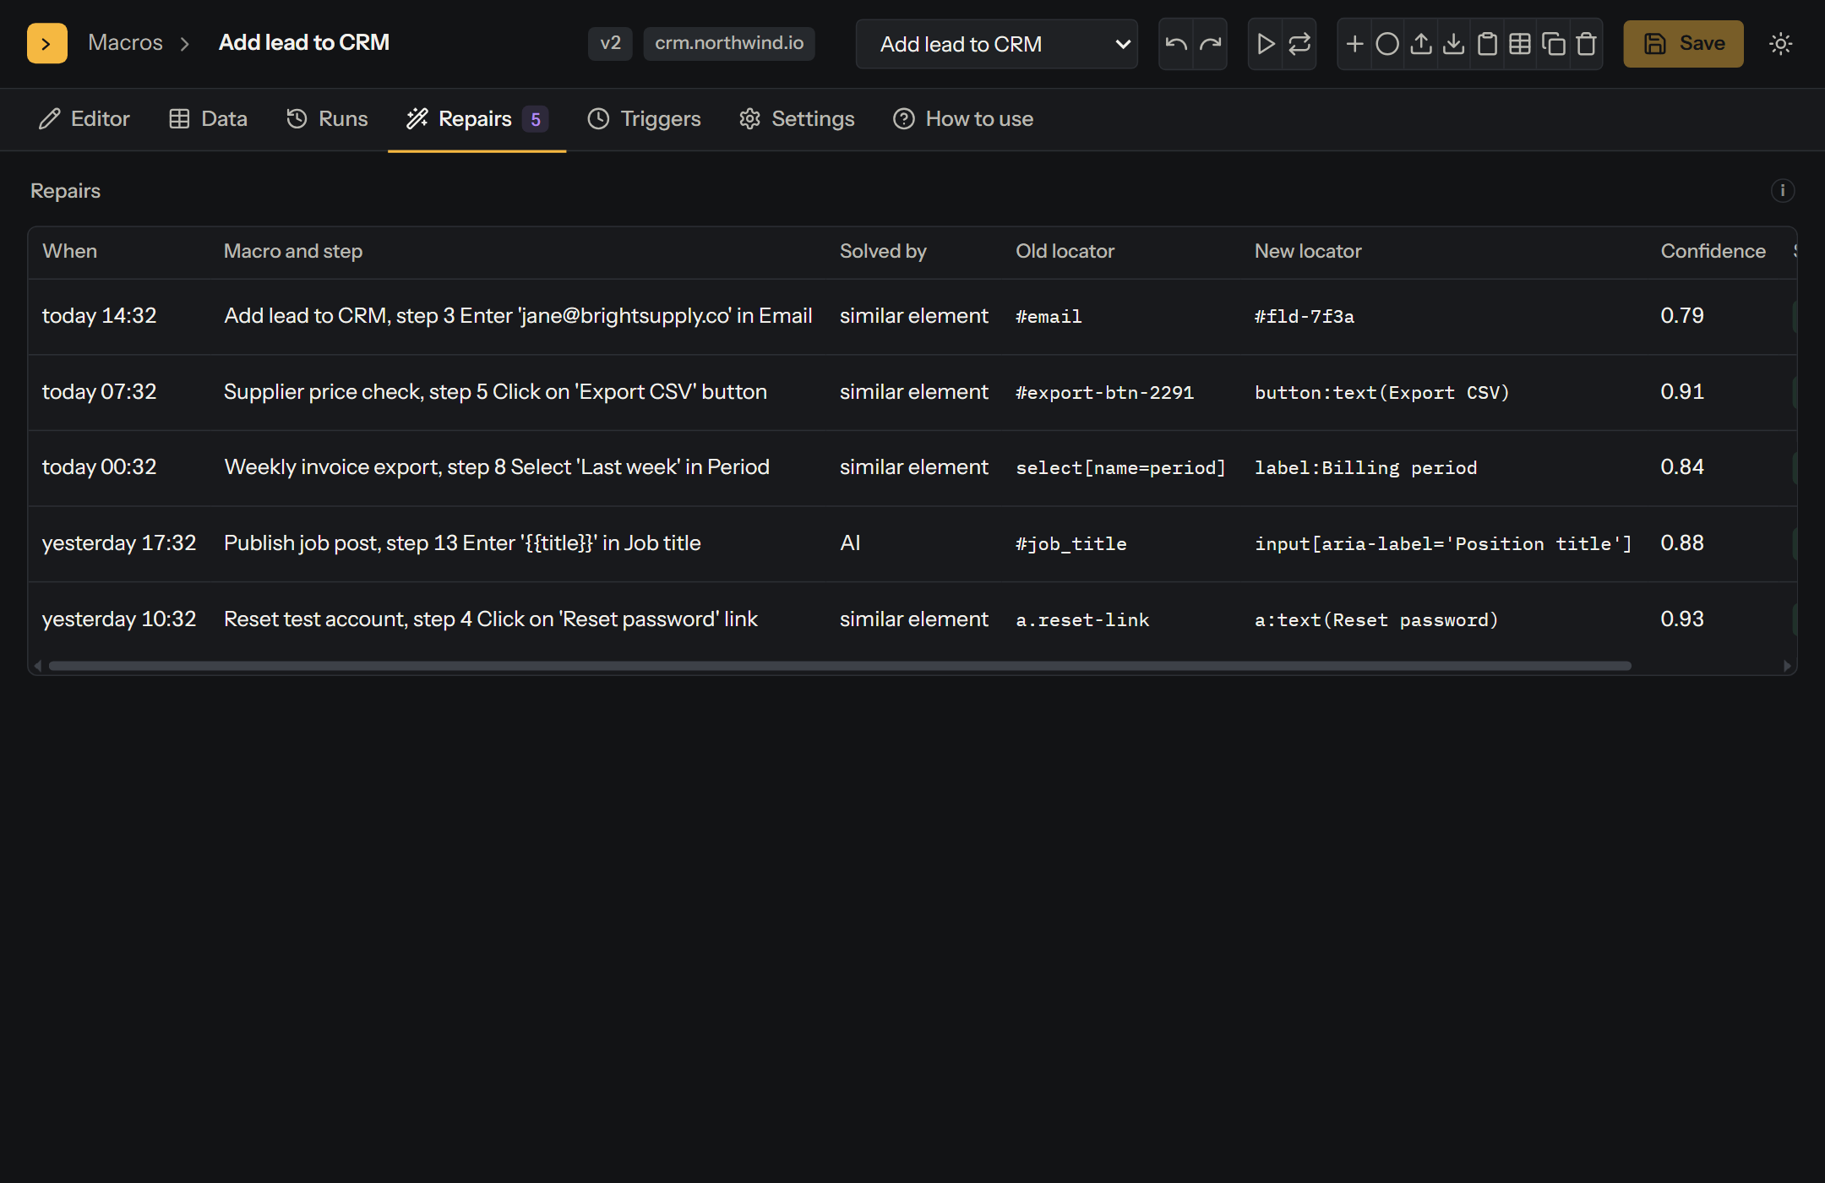Click new locator #fld-7f3a
Viewport: 1825px width, 1183px height.
pos(1305,316)
